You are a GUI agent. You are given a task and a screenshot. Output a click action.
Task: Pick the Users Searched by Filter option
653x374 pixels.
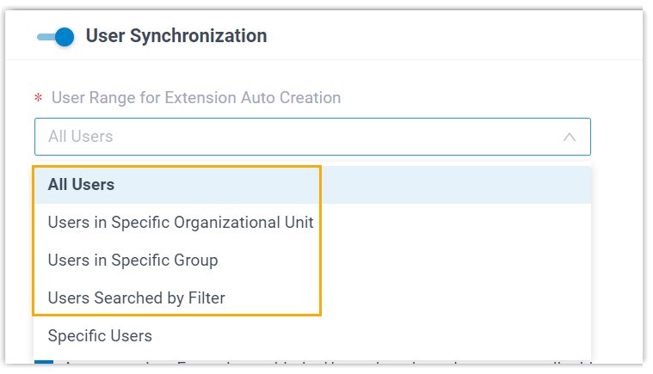pos(312,298)
